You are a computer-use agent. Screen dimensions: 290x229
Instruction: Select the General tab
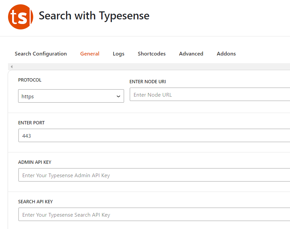click(x=90, y=54)
